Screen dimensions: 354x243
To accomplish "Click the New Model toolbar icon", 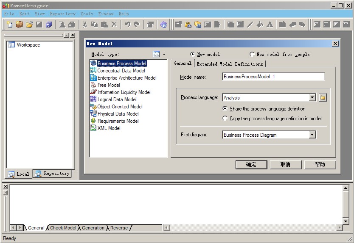I will point(9,24).
